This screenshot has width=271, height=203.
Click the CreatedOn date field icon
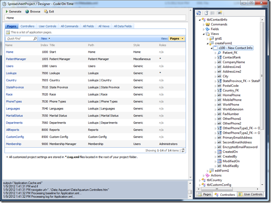pos(219,151)
